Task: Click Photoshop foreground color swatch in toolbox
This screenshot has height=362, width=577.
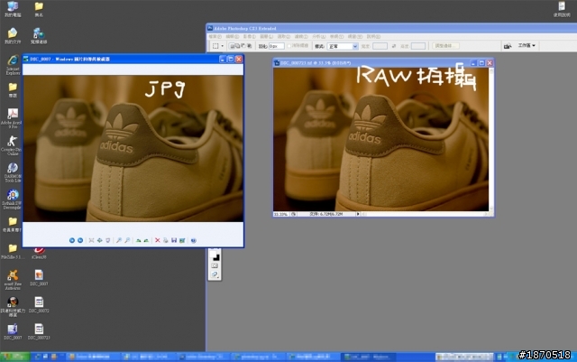Action: tap(214, 254)
